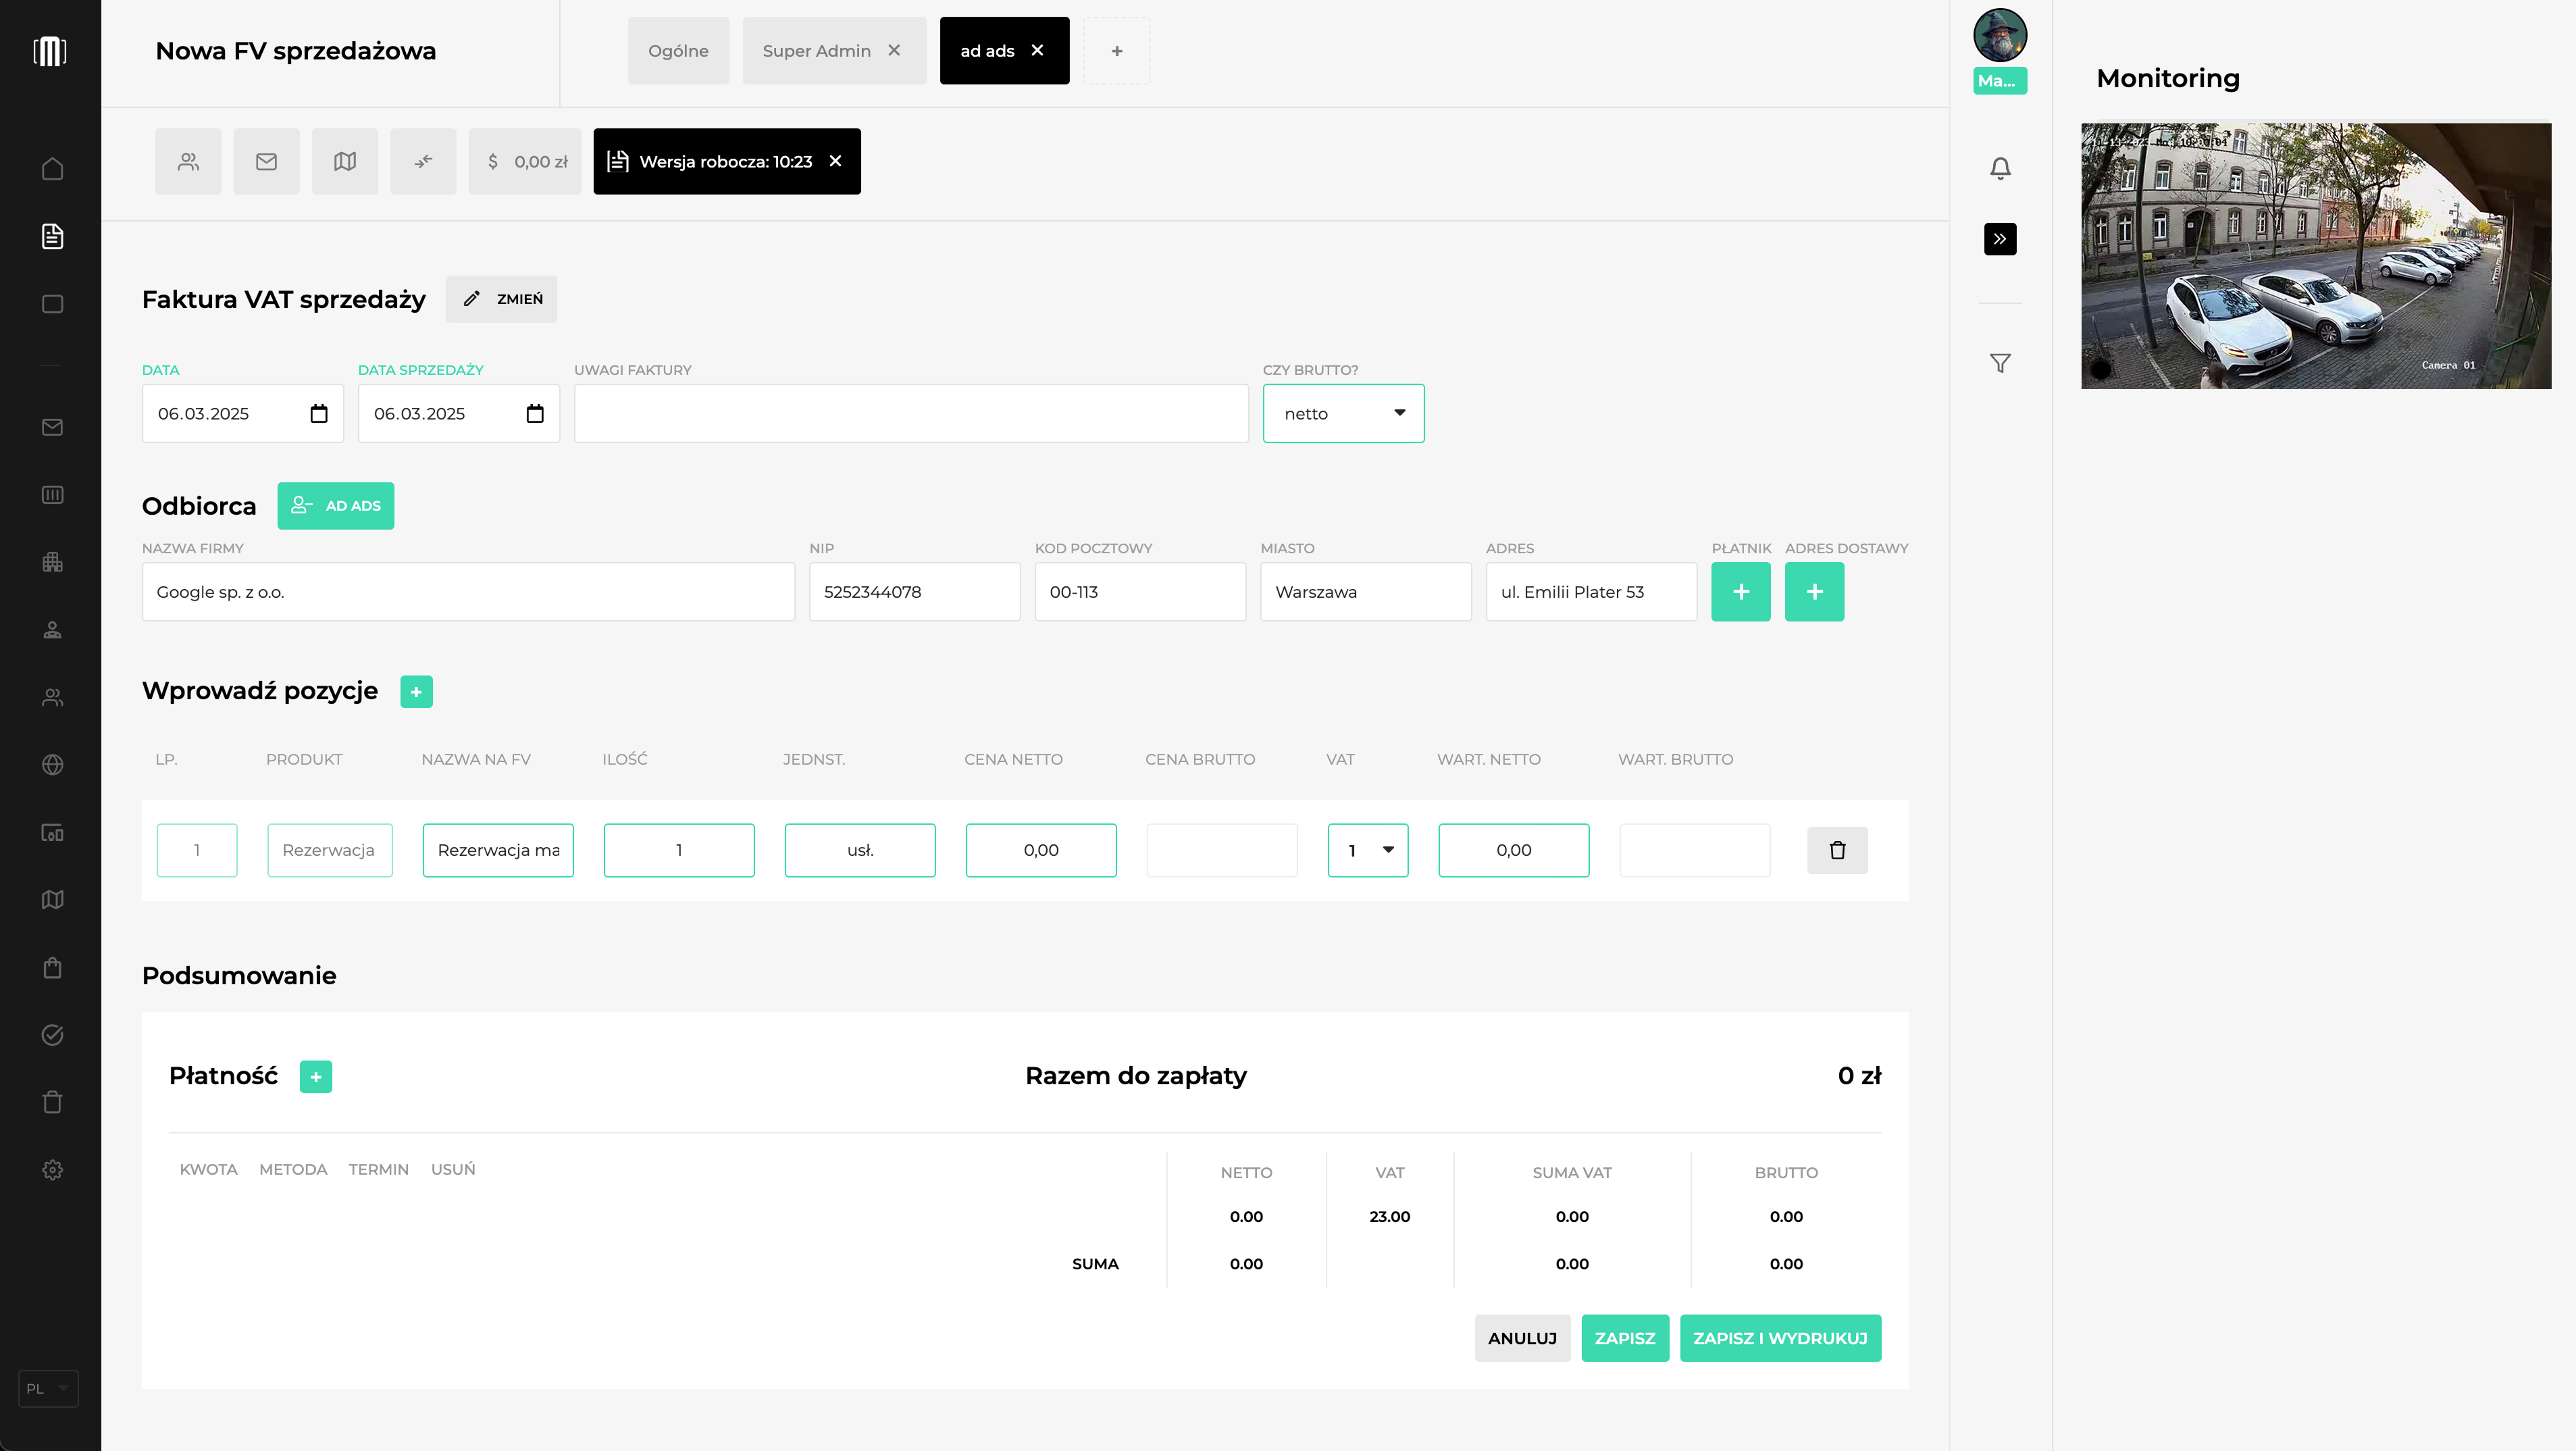The image size is (2576, 1451).
Task: Open the globe icon in sidebar
Action: [x=52, y=765]
